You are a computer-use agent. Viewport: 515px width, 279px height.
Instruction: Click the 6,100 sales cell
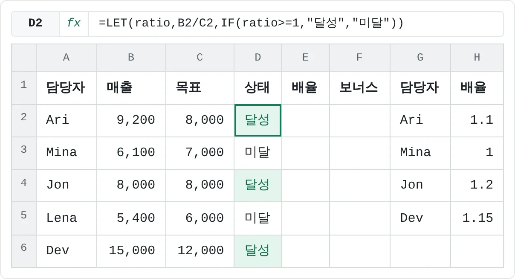click(131, 153)
